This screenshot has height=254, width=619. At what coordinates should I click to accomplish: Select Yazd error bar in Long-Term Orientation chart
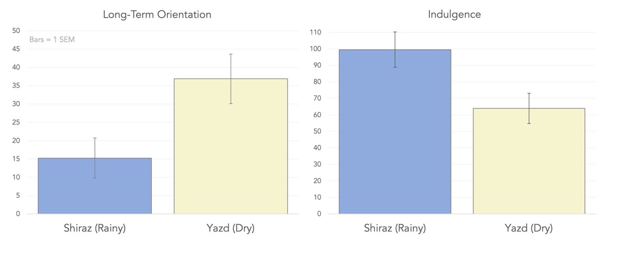pos(231,65)
